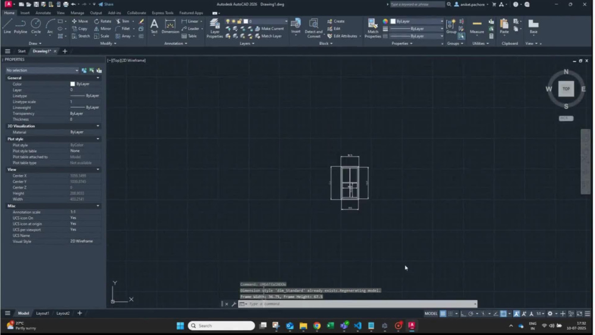The height and width of the screenshot is (335, 595).
Task: Select the Text annotation tool
Action: pyautogui.click(x=154, y=26)
